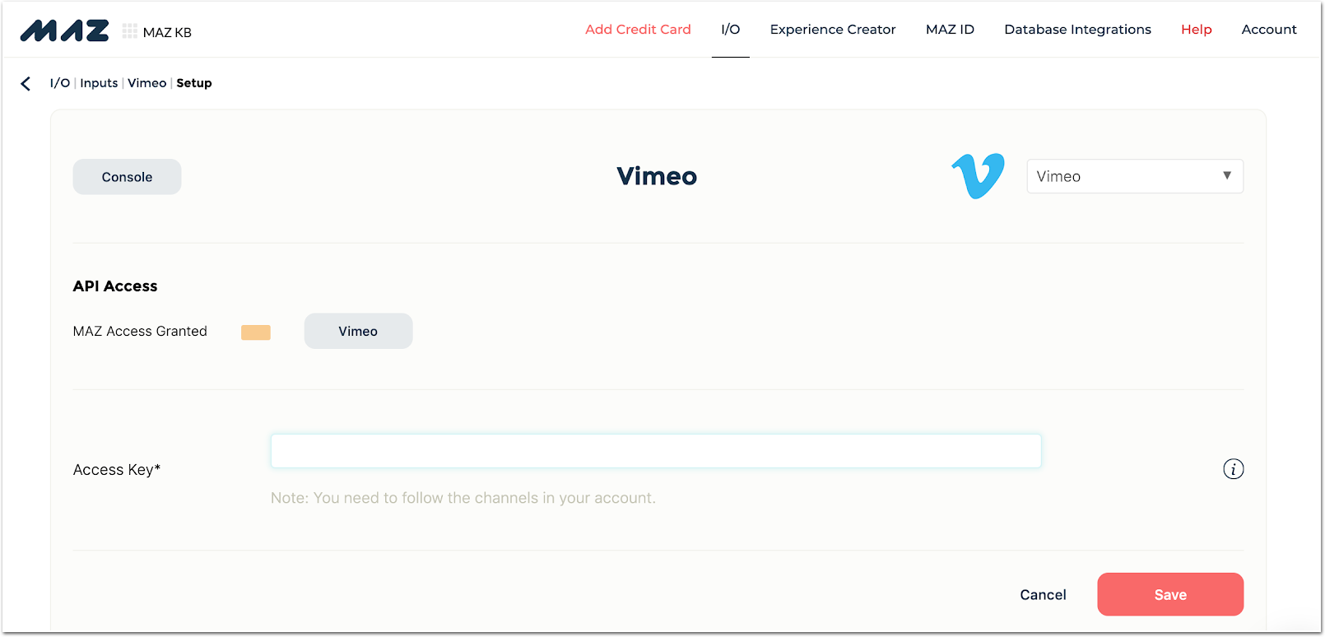Click the Vimeo page title
This screenshot has width=1325, height=637.
[x=657, y=176]
